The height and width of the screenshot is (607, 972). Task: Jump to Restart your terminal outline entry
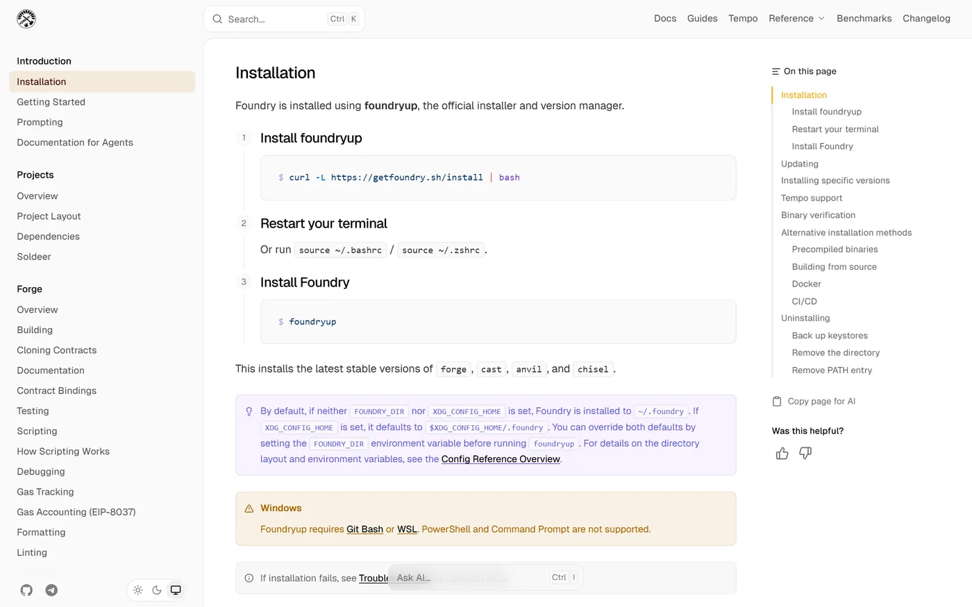click(x=835, y=129)
